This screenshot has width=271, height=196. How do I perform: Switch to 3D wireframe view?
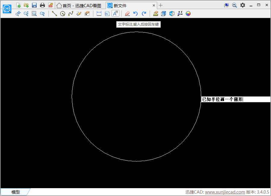coord(164,14)
